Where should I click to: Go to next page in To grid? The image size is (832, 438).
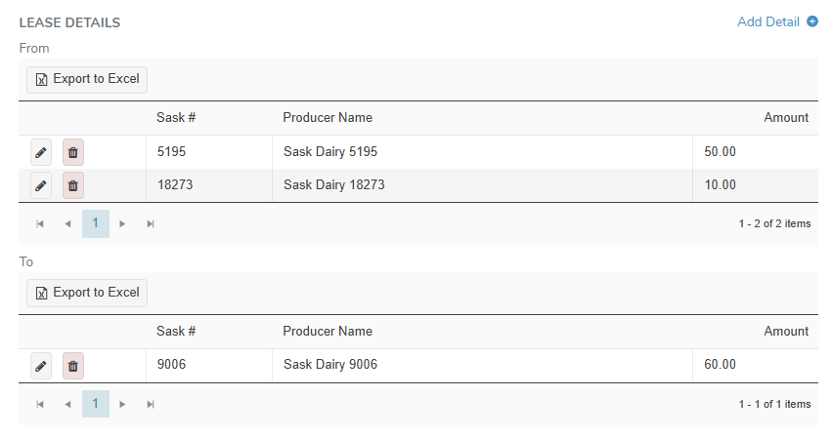(x=122, y=404)
